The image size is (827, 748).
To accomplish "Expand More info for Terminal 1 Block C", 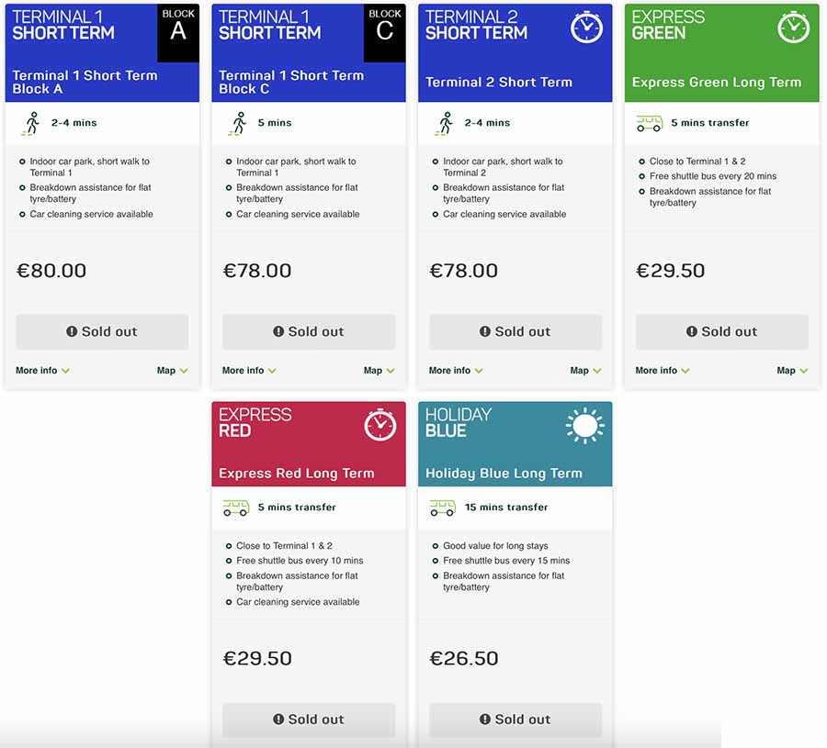I will coord(249,370).
